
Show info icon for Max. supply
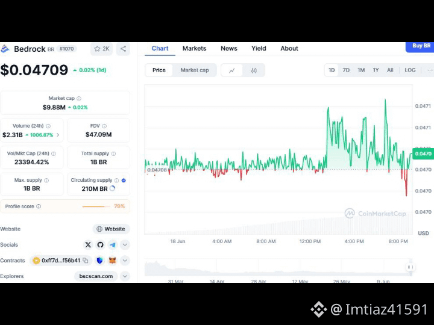pos(46,180)
